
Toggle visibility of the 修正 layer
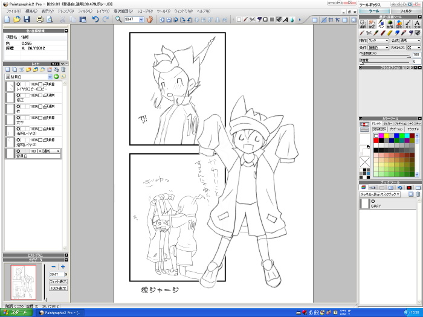[x=18, y=95]
